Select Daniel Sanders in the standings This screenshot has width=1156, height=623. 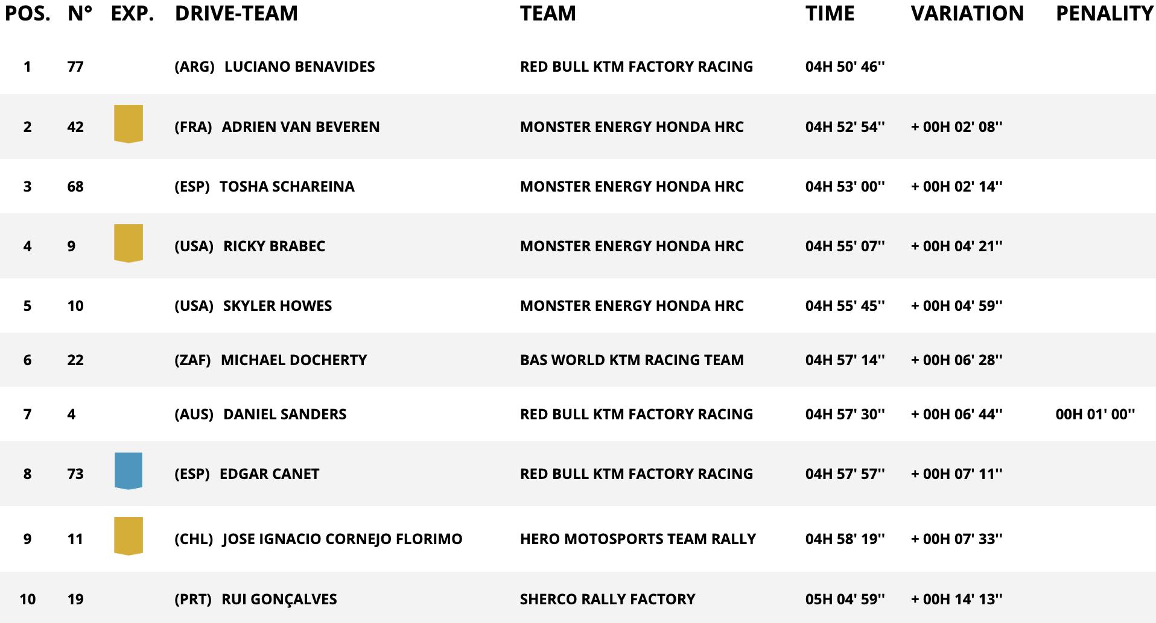point(285,415)
